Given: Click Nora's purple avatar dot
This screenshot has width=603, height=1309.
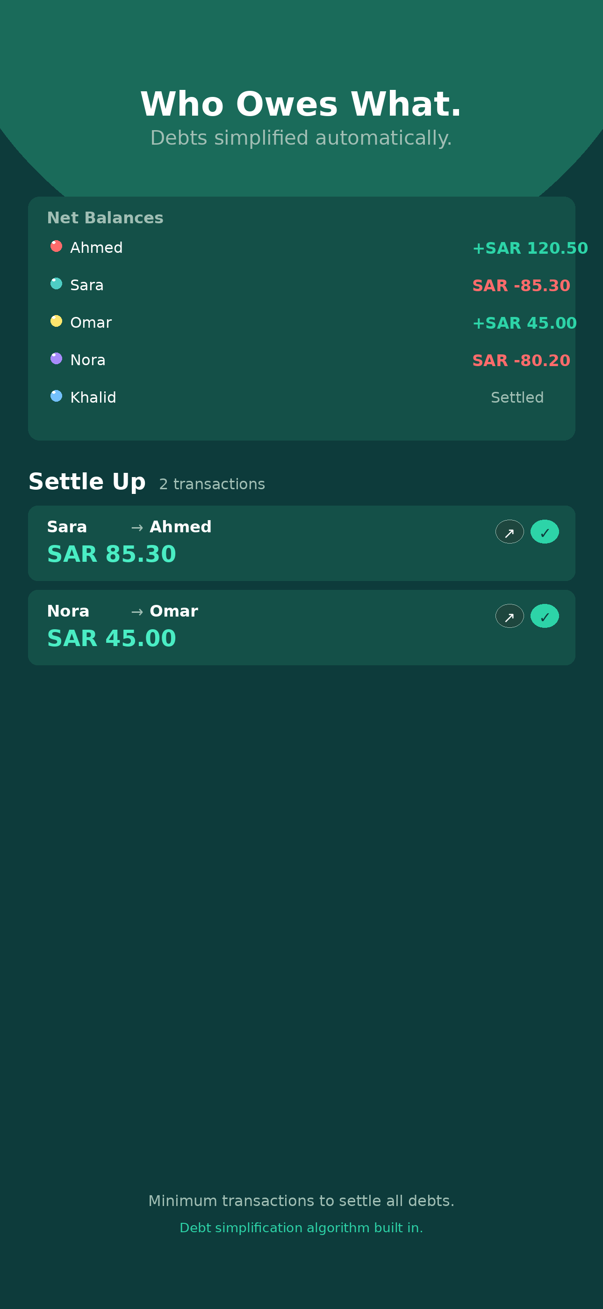Looking at the screenshot, I should click(x=57, y=359).
